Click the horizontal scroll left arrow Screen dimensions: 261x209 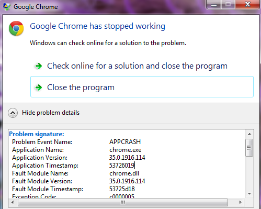(13, 202)
